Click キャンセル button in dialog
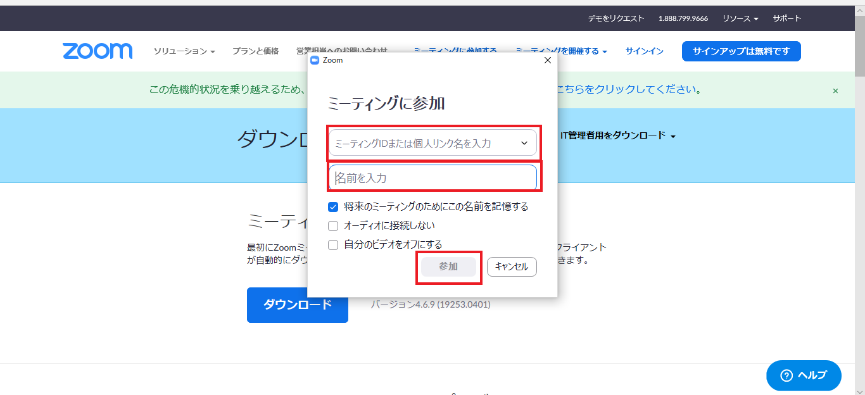The image size is (865, 395). (512, 266)
